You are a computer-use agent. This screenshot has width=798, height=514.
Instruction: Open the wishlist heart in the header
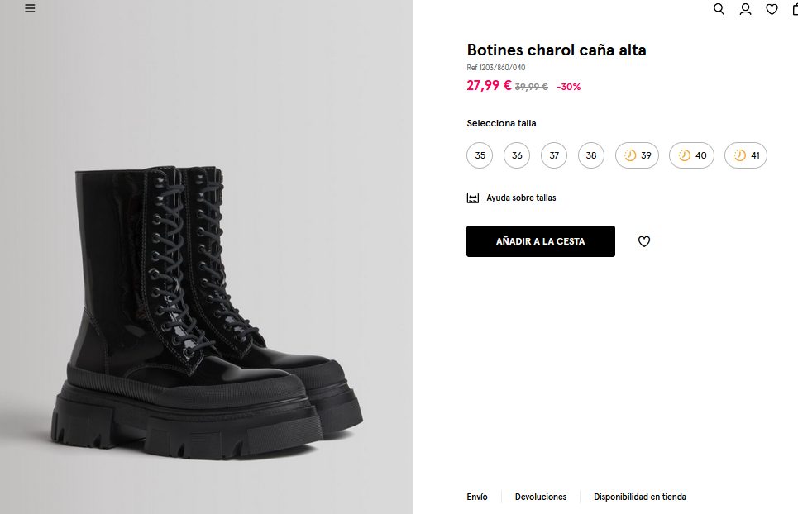point(772,9)
